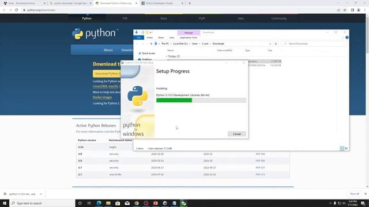Image resolution: width=369 pixels, height=207 pixels.
Task: Open PEP 596 link for Python 3.9
Action: pos(260,154)
